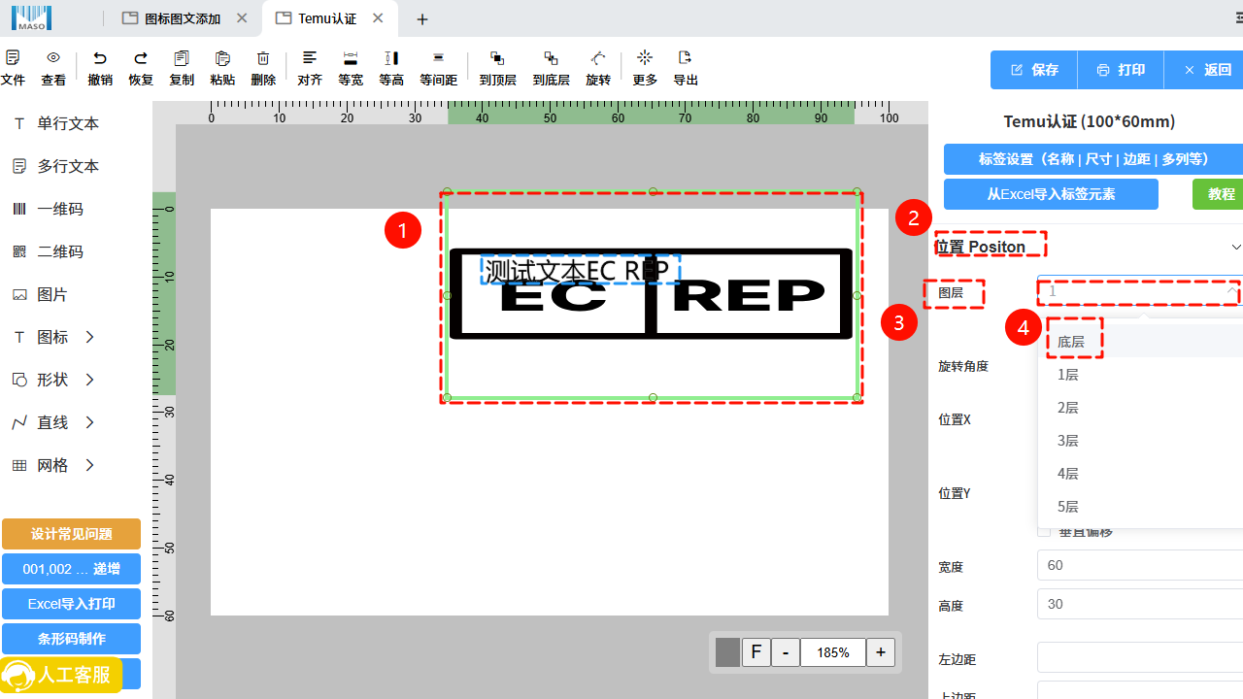The height and width of the screenshot is (699, 1243).
Task: Zoom out with minus button
Action: point(786,652)
